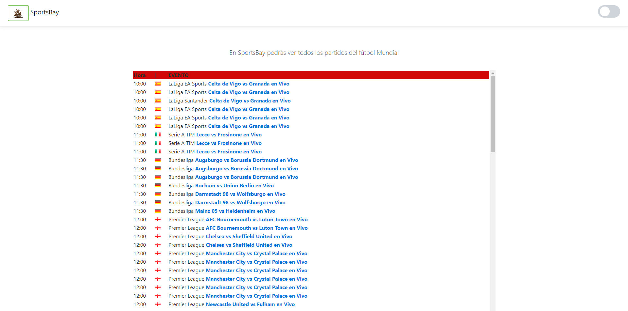Click German flag beside Bochum vs Union Berlin
The height and width of the screenshot is (311, 628).
click(x=158, y=186)
